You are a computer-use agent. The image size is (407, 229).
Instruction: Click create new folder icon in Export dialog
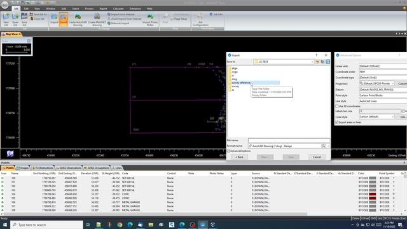322,62
